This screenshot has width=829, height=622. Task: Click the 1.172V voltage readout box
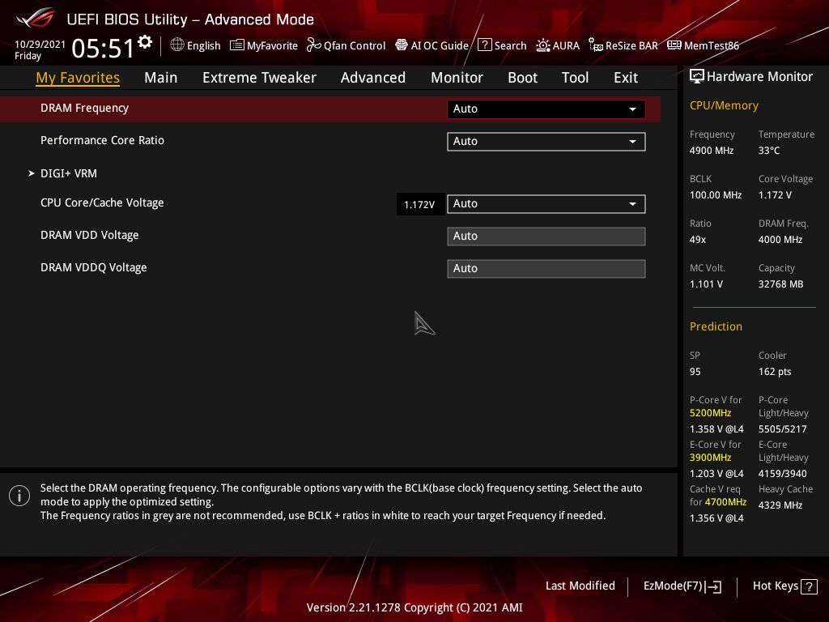(420, 204)
